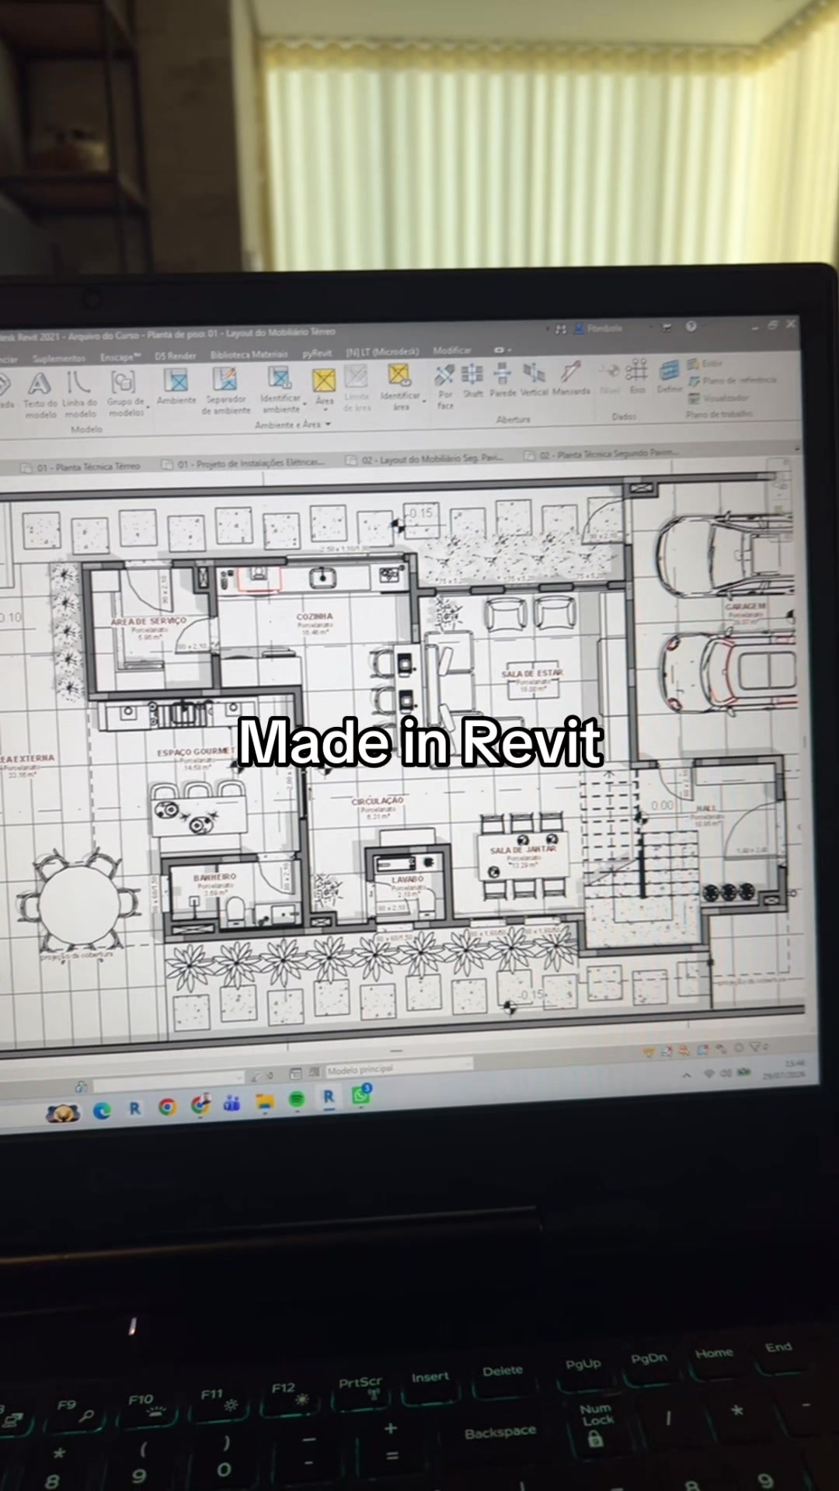
Task: Select the Linha do modelo tool
Action: [79, 394]
